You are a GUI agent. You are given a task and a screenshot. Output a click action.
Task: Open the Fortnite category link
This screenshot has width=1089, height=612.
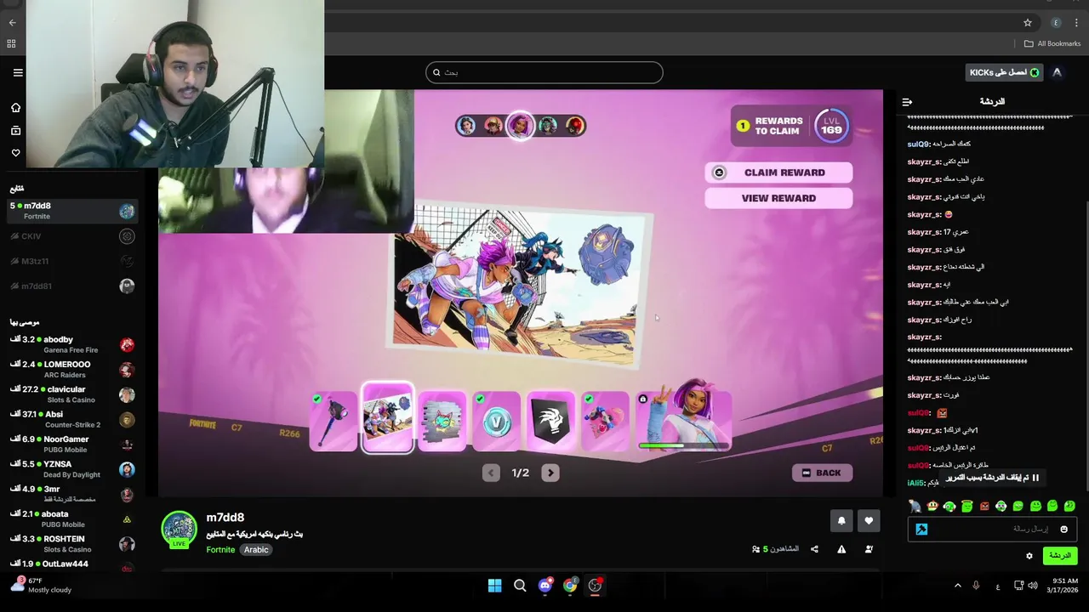pos(220,550)
